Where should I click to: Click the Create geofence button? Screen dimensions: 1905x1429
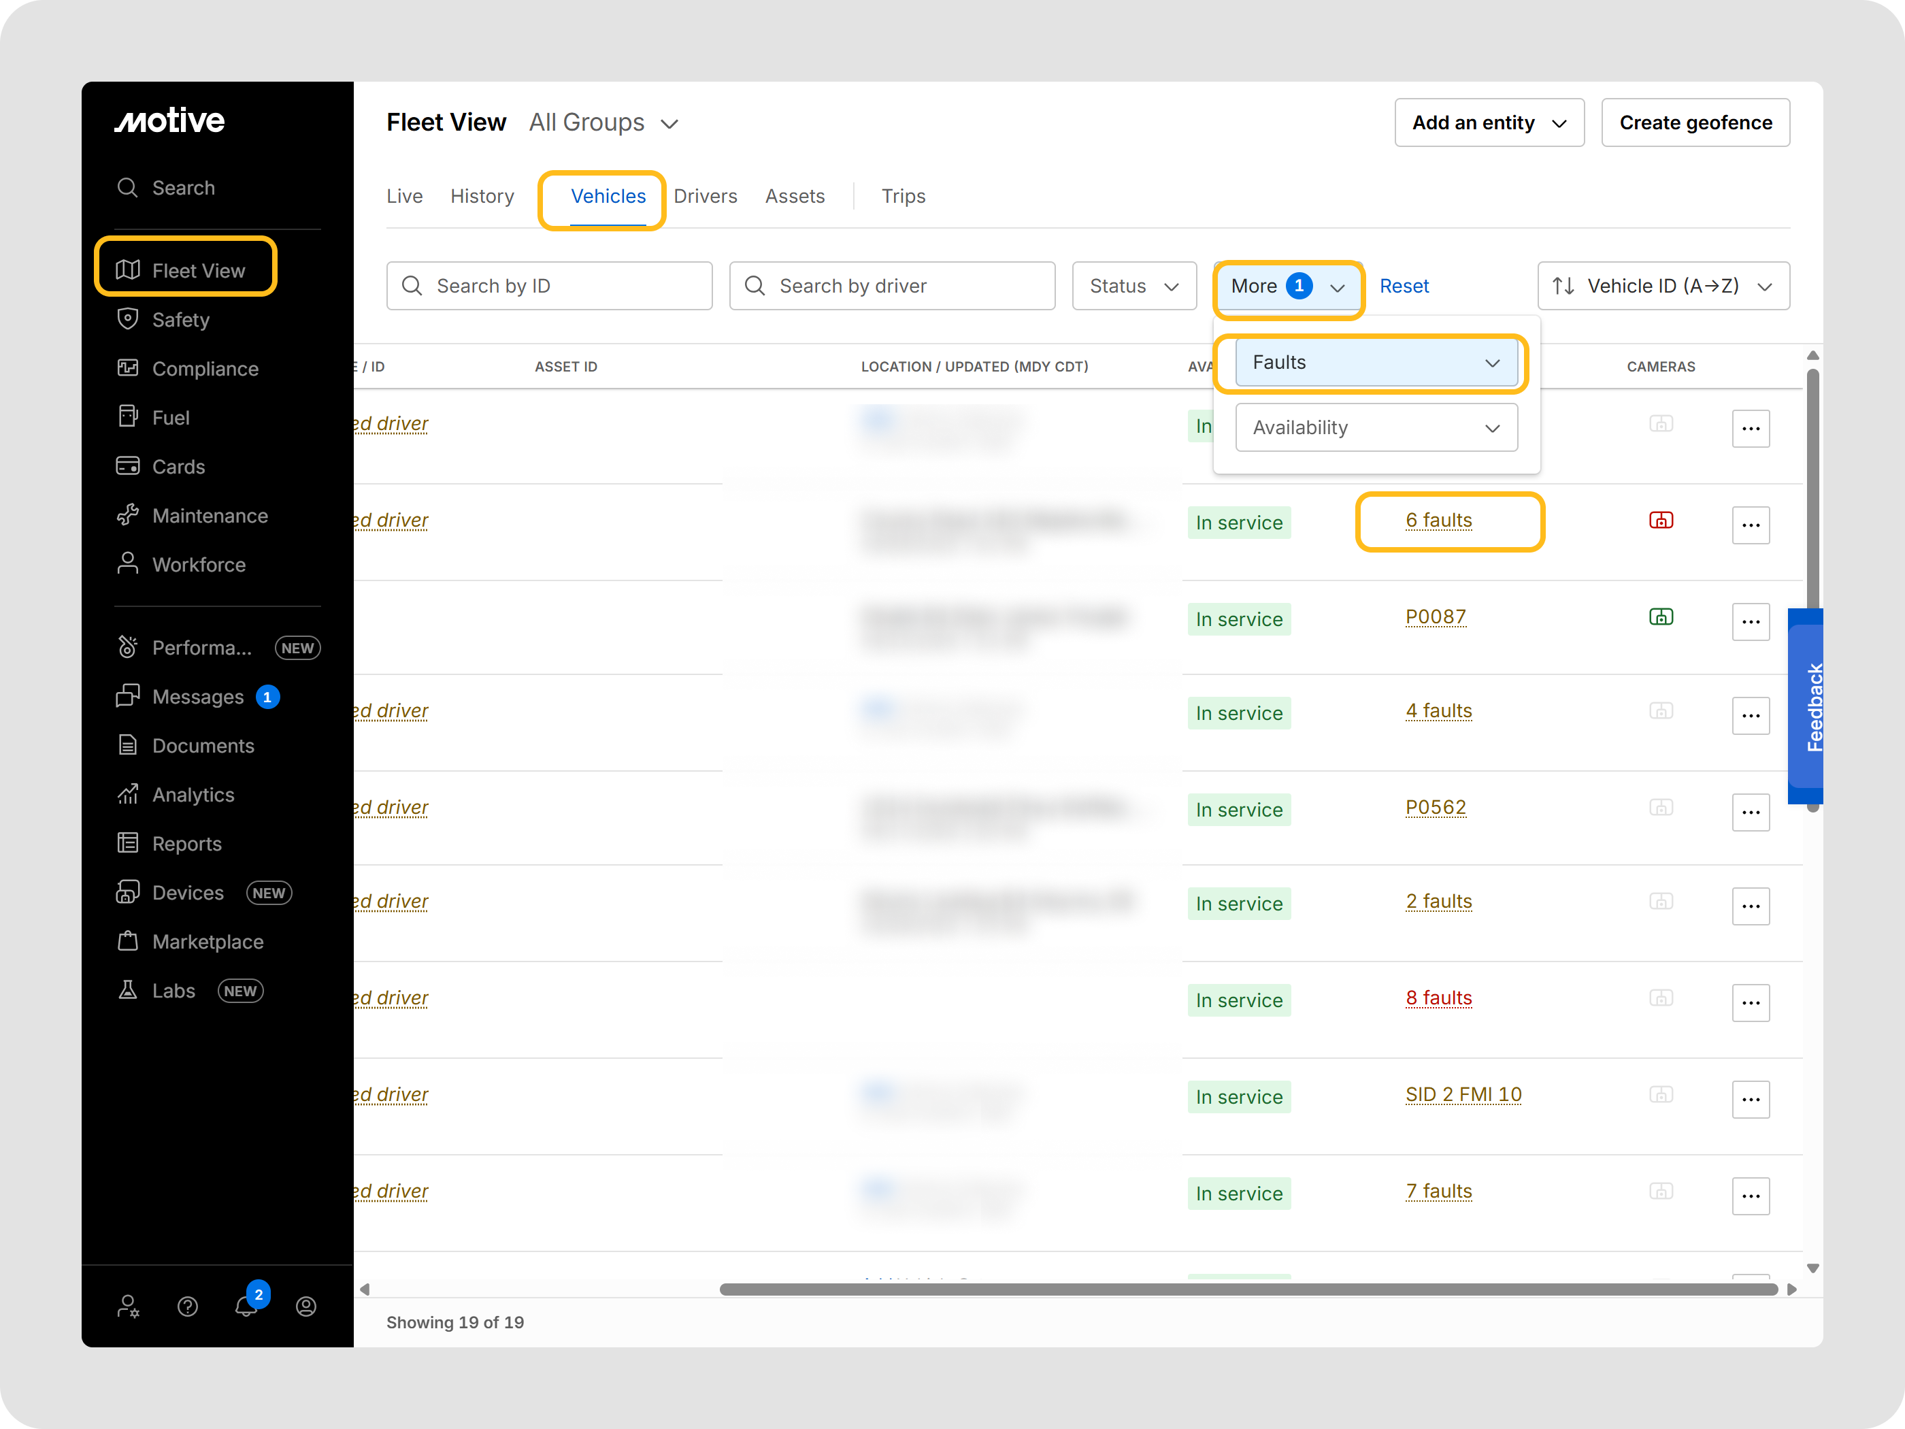click(1695, 122)
